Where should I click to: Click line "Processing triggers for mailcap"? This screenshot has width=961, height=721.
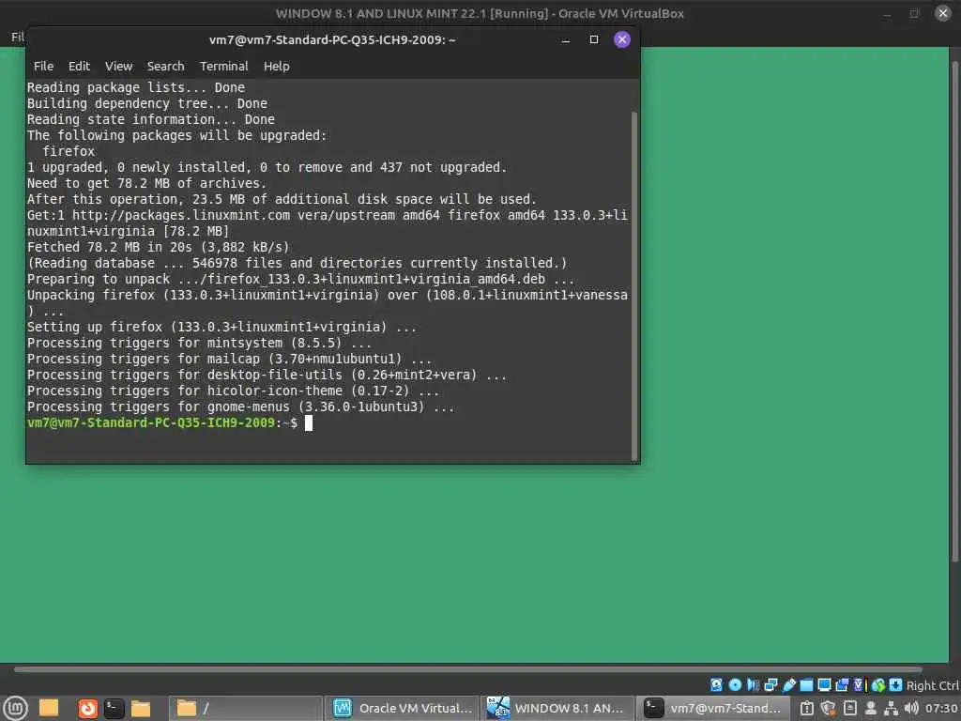(x=229, y=359)
